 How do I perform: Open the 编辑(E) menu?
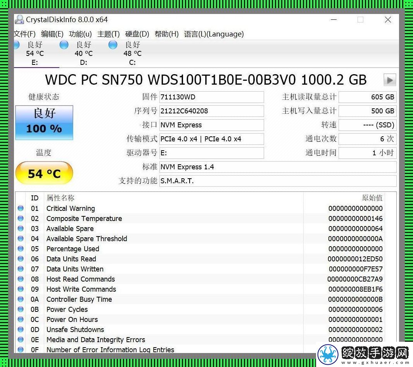click(52, 34)
